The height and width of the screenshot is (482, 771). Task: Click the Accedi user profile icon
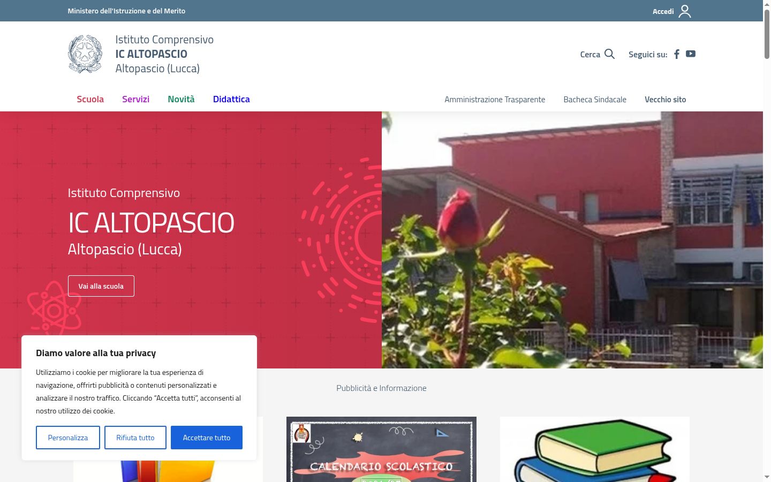pyautogui.click(x=685, y=11)
